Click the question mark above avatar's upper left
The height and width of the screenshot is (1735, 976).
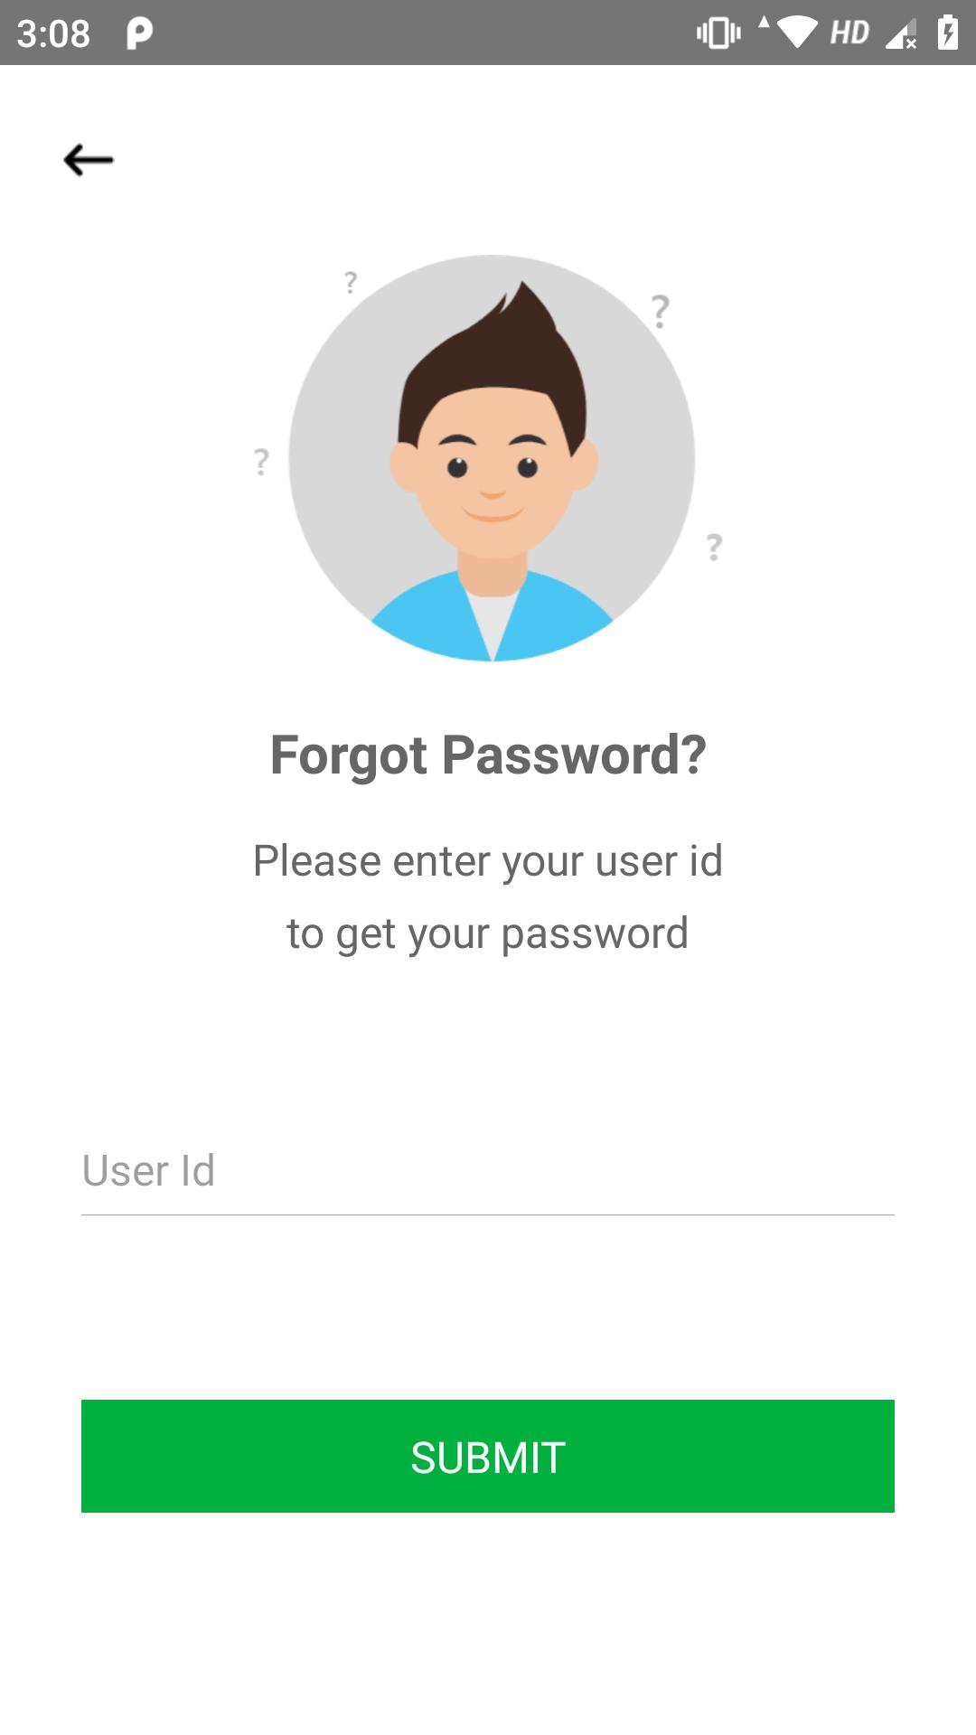(x=351, y=282)
